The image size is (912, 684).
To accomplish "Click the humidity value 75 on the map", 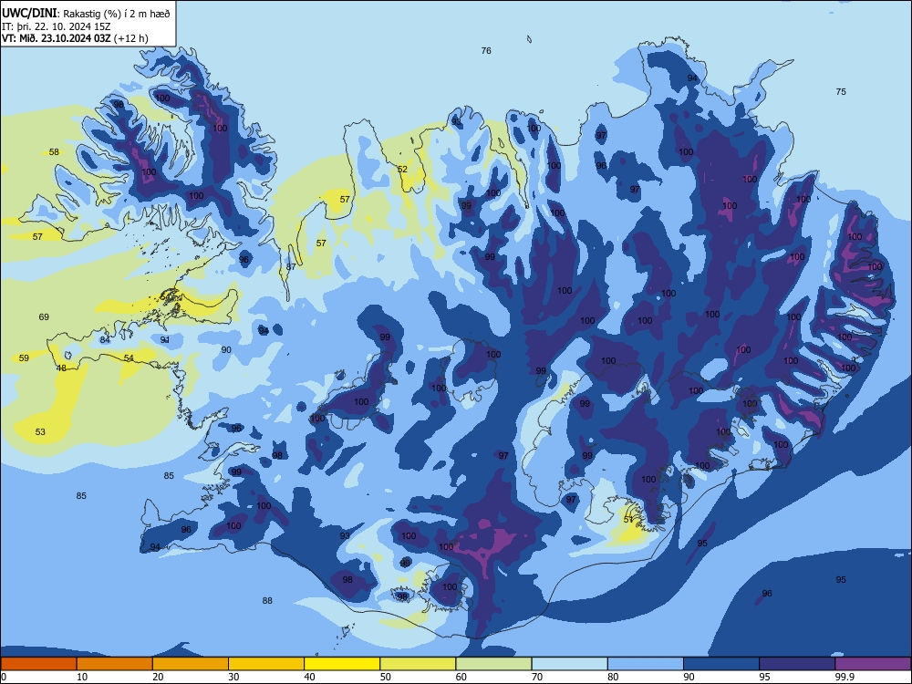I will tap(841, 91).
